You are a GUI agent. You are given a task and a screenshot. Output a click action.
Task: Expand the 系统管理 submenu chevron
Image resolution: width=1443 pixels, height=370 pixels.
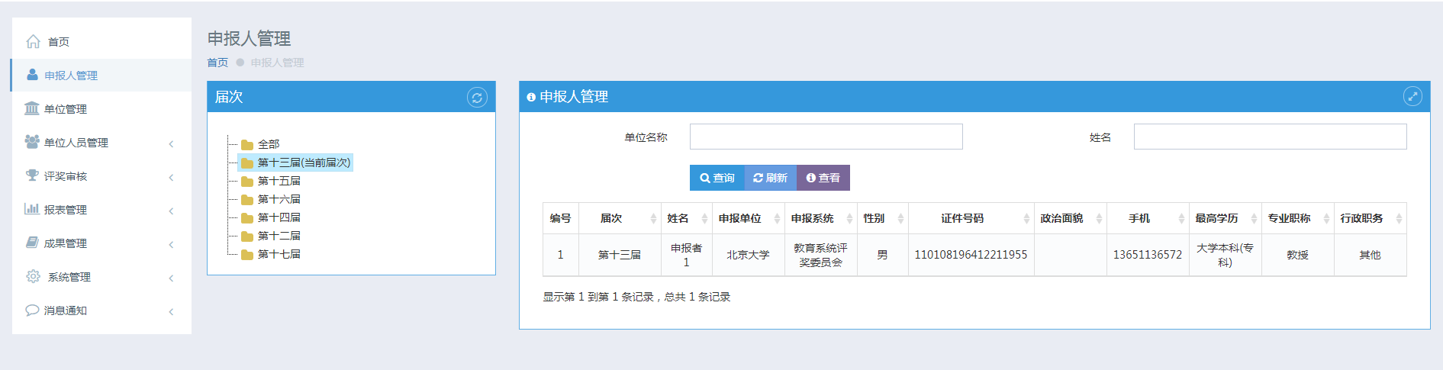[x=171, y=278]
